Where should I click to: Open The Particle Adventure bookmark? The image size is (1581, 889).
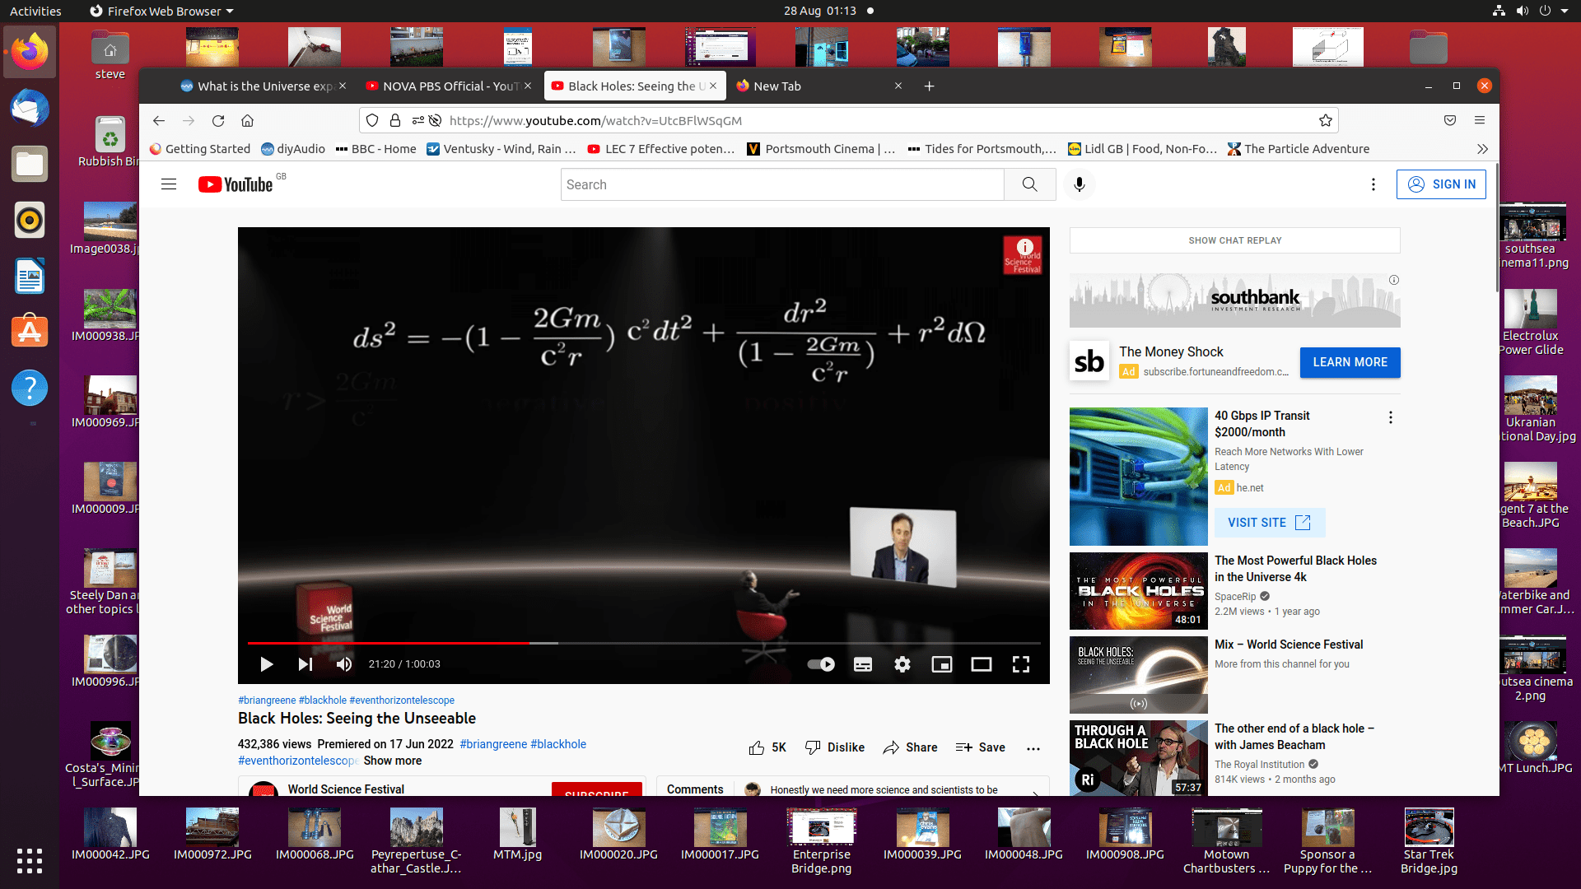coord(1299,149)
